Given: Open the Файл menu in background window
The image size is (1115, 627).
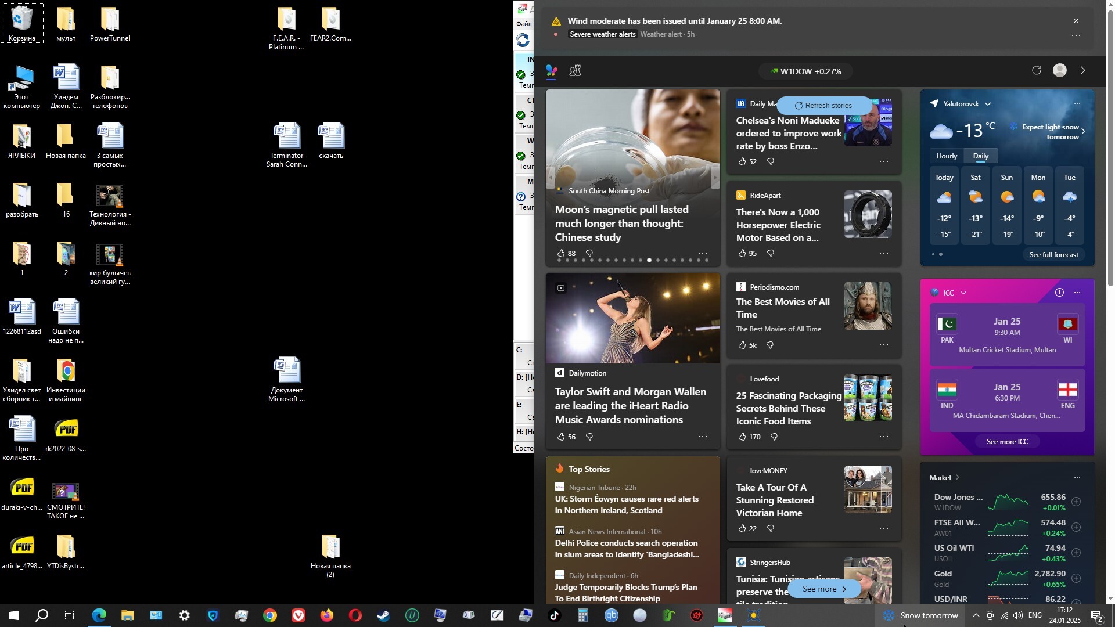Looking at the screenshot, I should (524, 24).
